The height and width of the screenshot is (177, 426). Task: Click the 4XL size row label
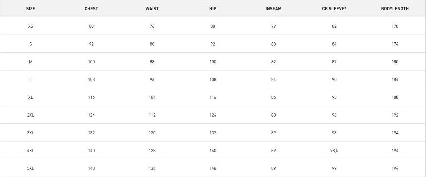click(31, 151)
